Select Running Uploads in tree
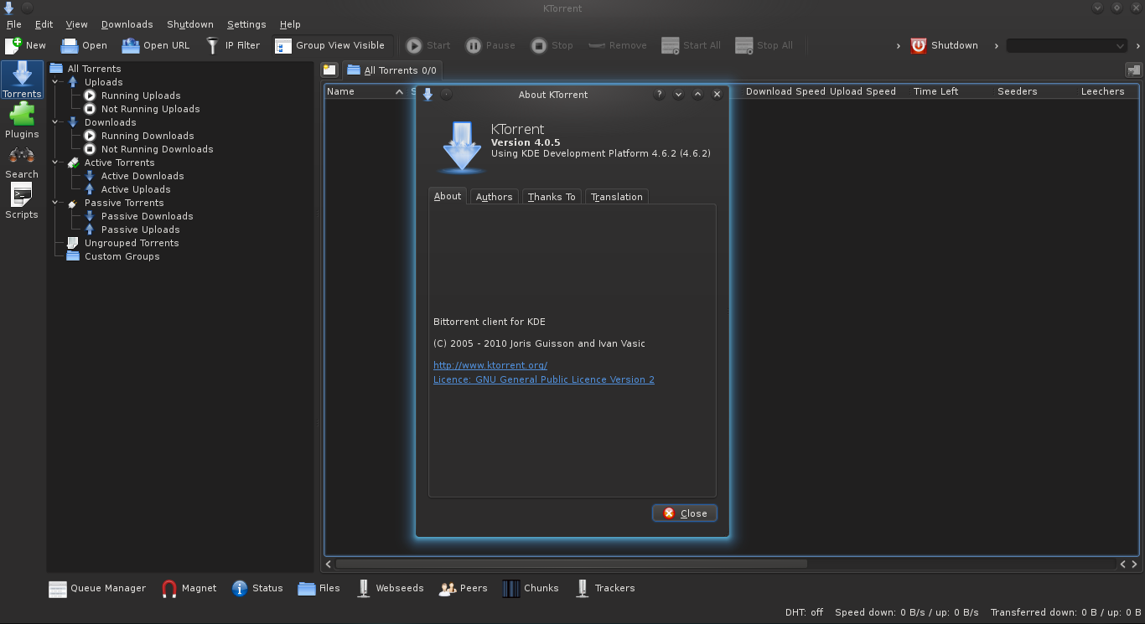The height and width of the screenshot is (624, 1145). click(141, 95)
